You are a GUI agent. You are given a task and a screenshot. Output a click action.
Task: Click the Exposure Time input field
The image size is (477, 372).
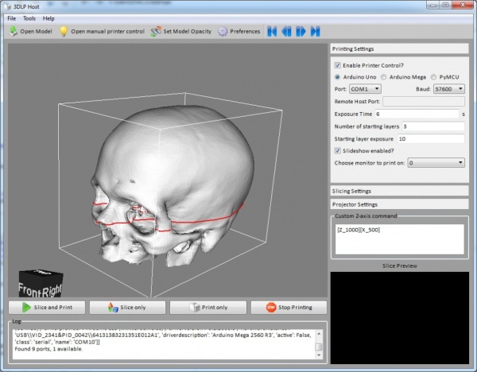(x=416, y=114)
